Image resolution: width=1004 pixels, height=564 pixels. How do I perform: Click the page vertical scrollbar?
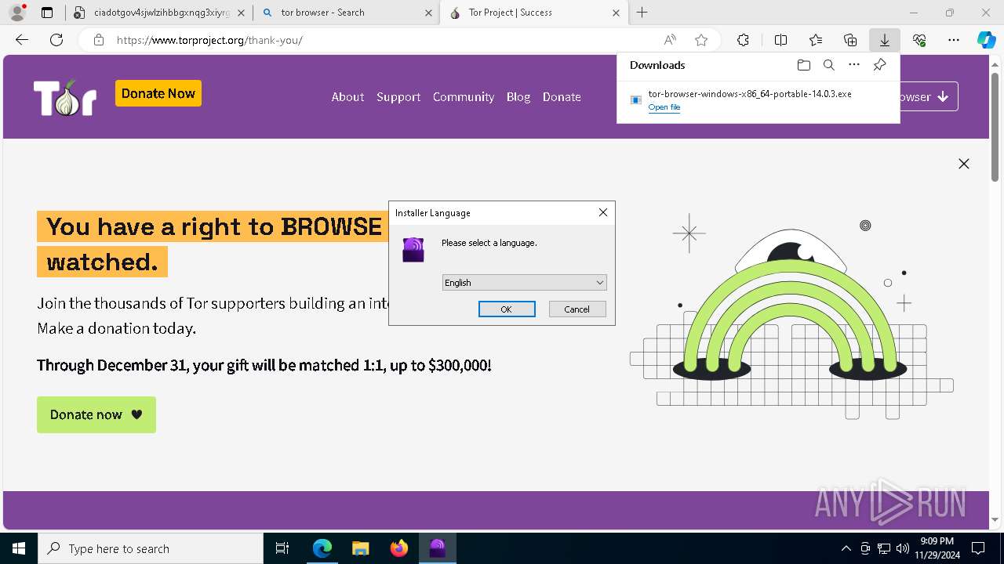[x=995, y=125]
